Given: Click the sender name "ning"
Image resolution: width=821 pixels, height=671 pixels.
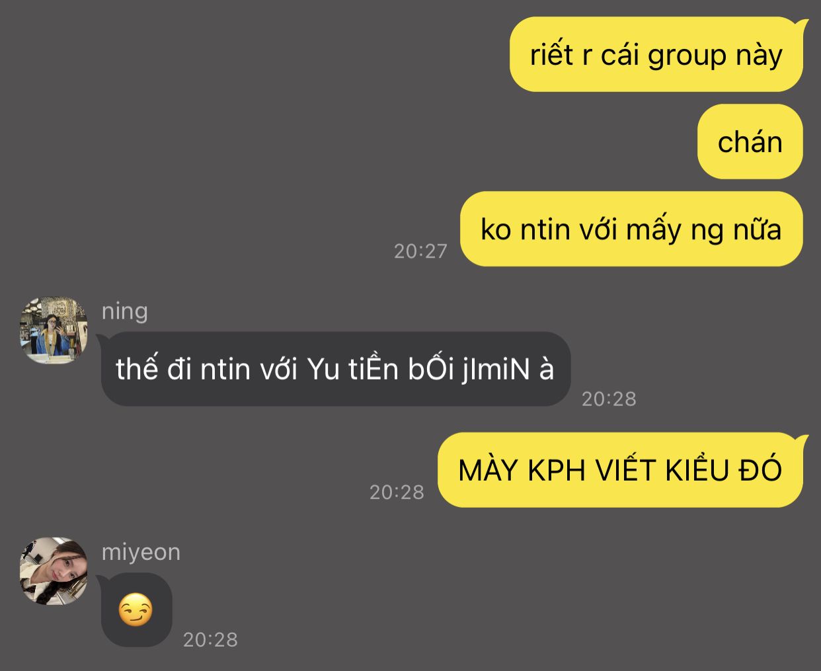Looking at the screenshot, I should click(x=125, y=311).
